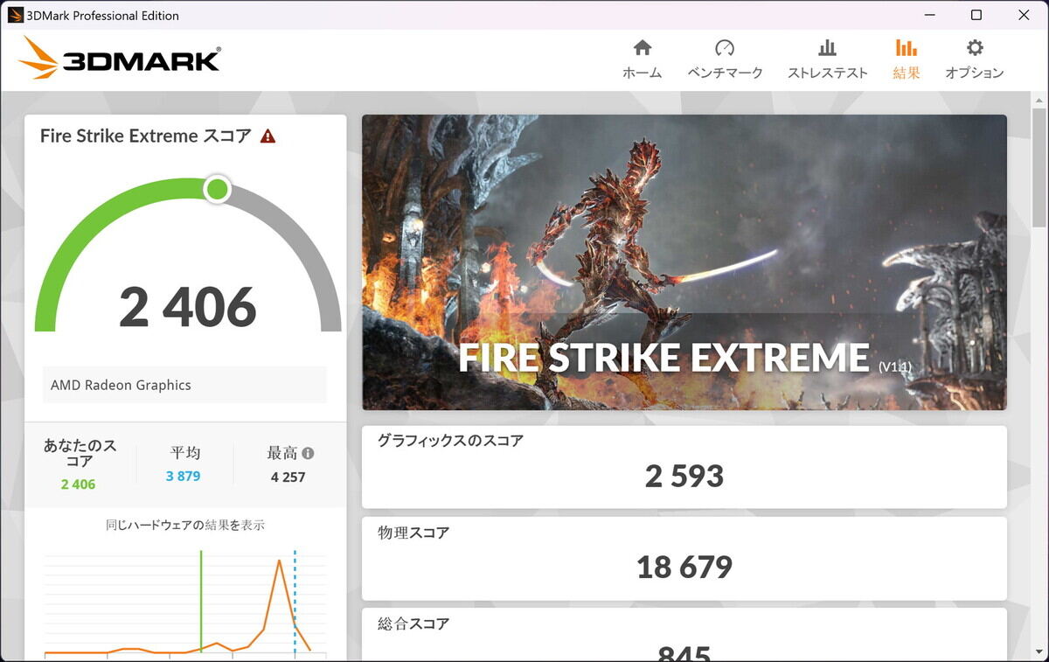Click the green marker line in the chart
Image resolution: width=1049 pixels, height=662 pixels.
[x=201, y=602]
